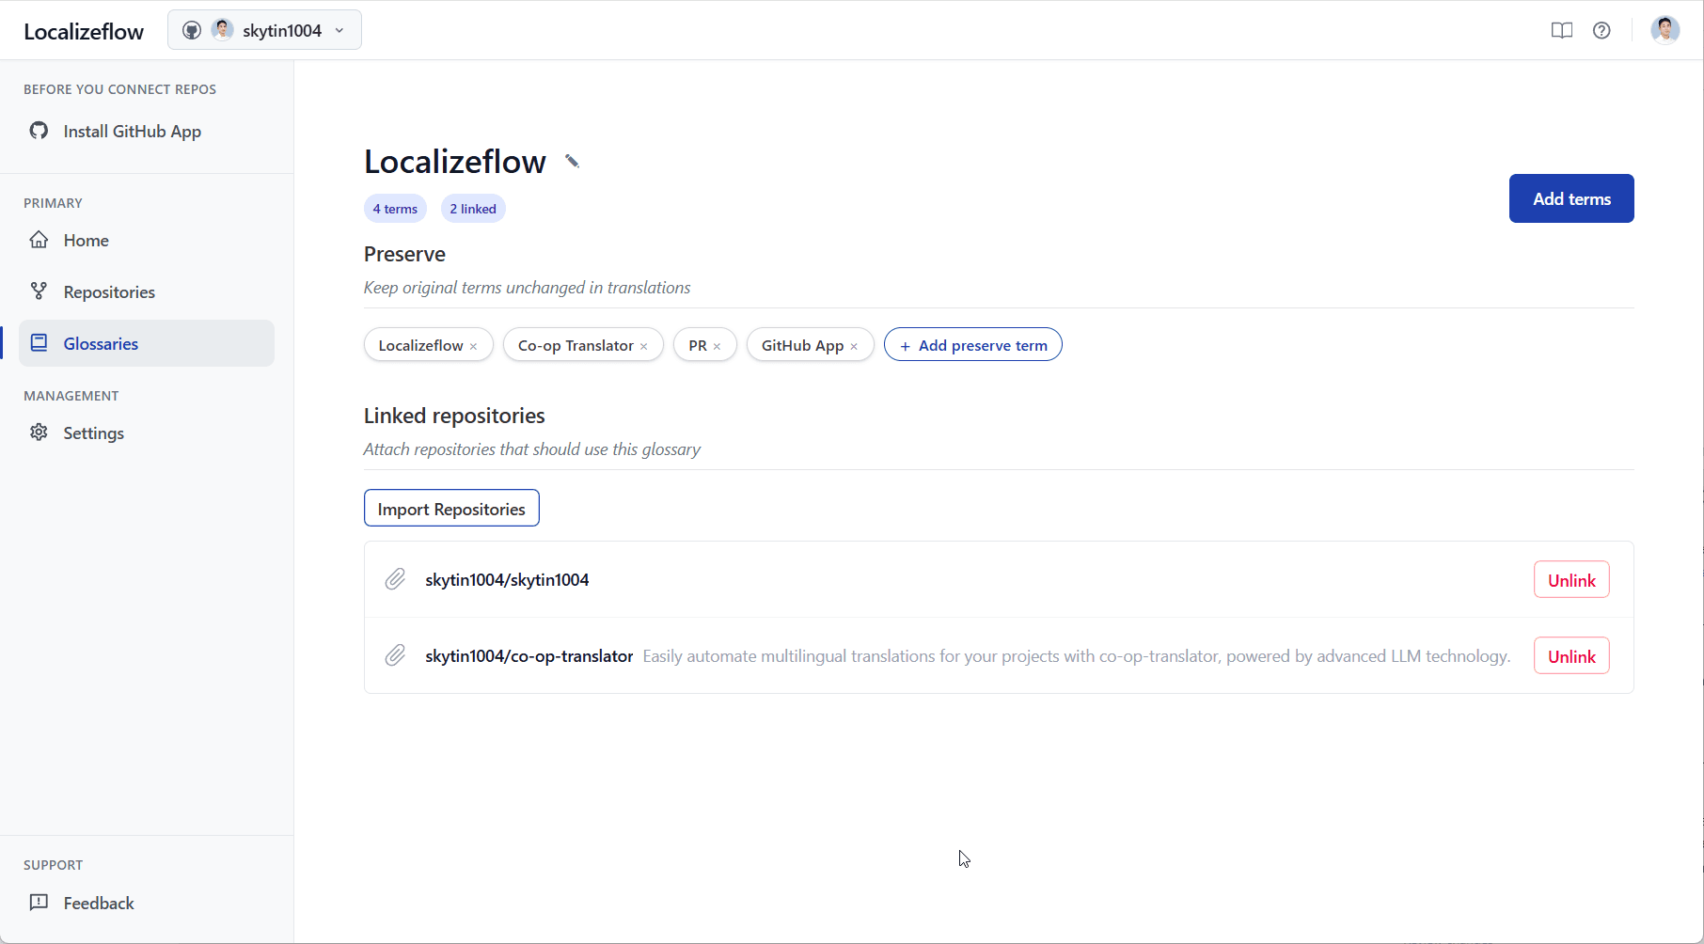Viewport: 1704px width, 944px height.
Task: Select Glossaries in sidebar
Action: pos(101,344)
